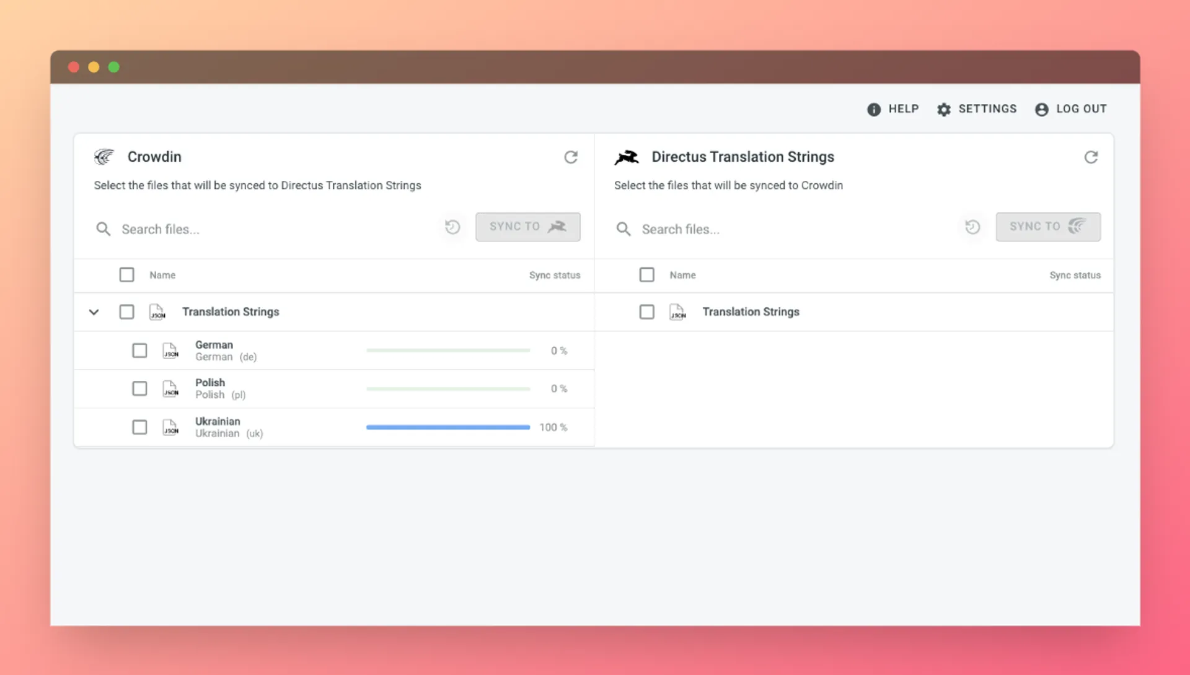Click the Directus rabbit logo icon
This screenshot has height=675, width=1190.
627,157
